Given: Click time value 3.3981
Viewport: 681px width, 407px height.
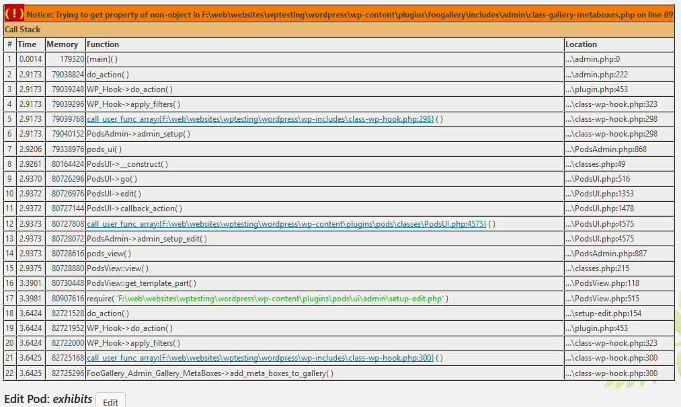Looking at the screenshot, I should 30,298.
